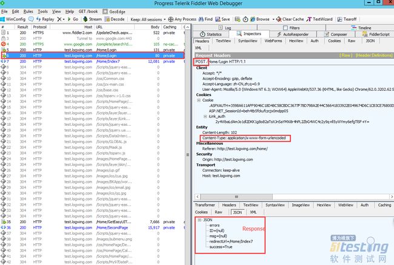
Task: Open the Find sessions tool
Action: click(x=205, y=19)
